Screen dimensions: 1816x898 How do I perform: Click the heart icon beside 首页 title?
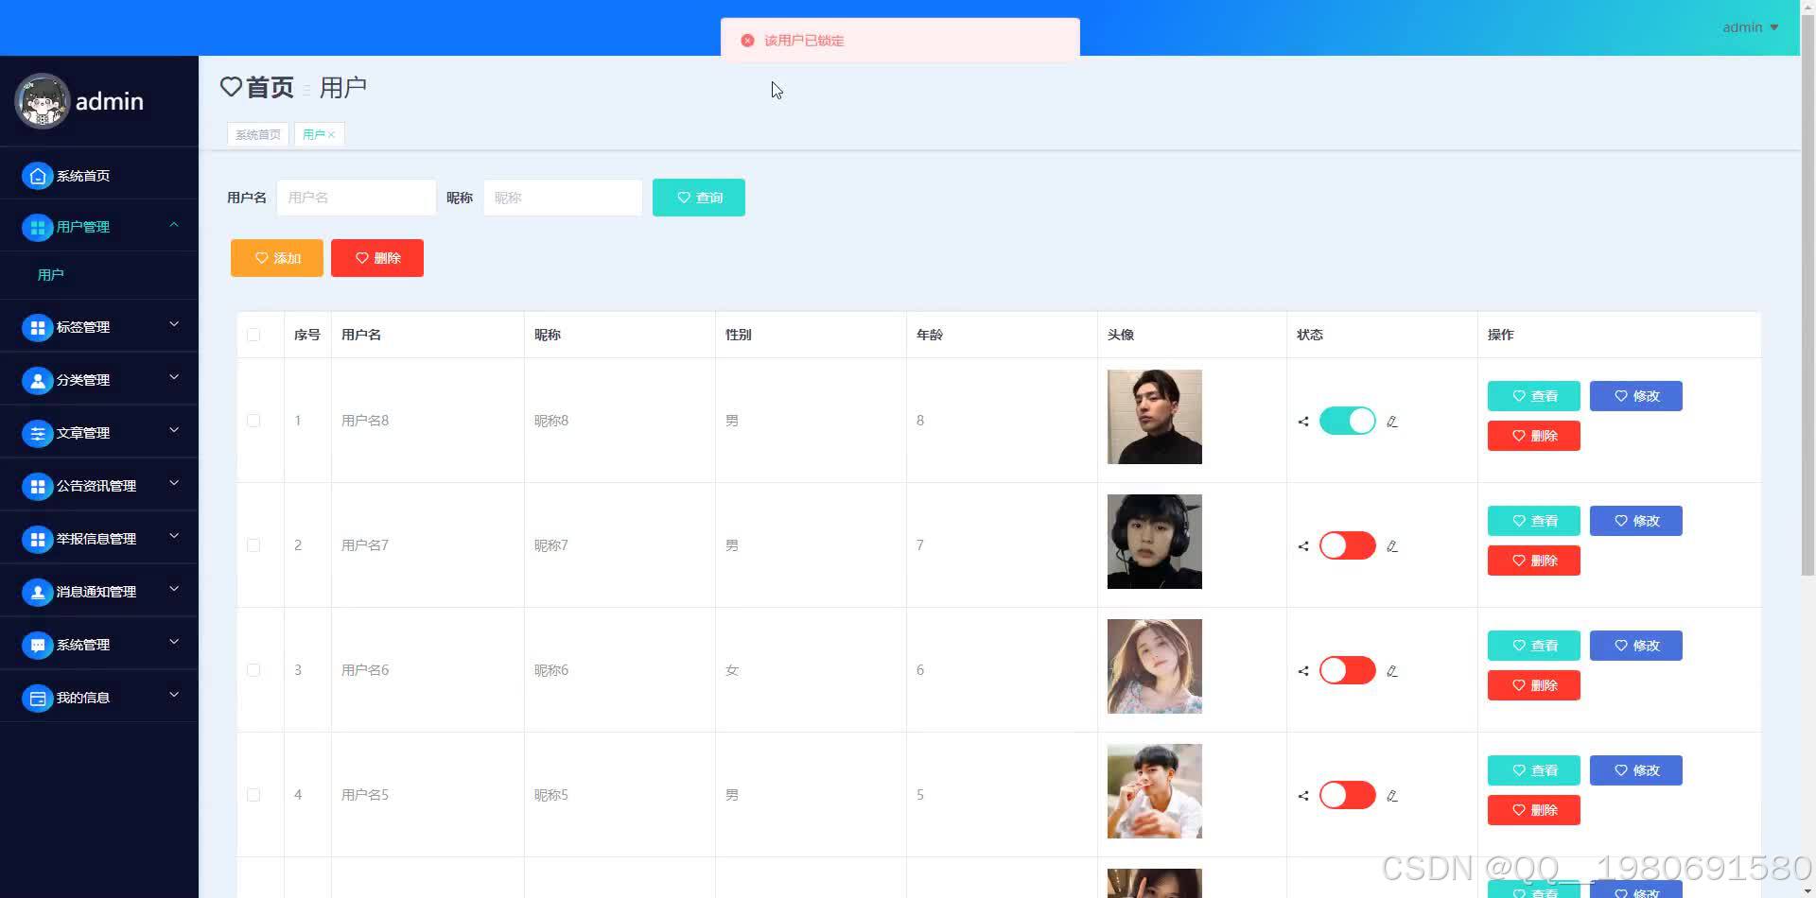(x=231, y=87)
